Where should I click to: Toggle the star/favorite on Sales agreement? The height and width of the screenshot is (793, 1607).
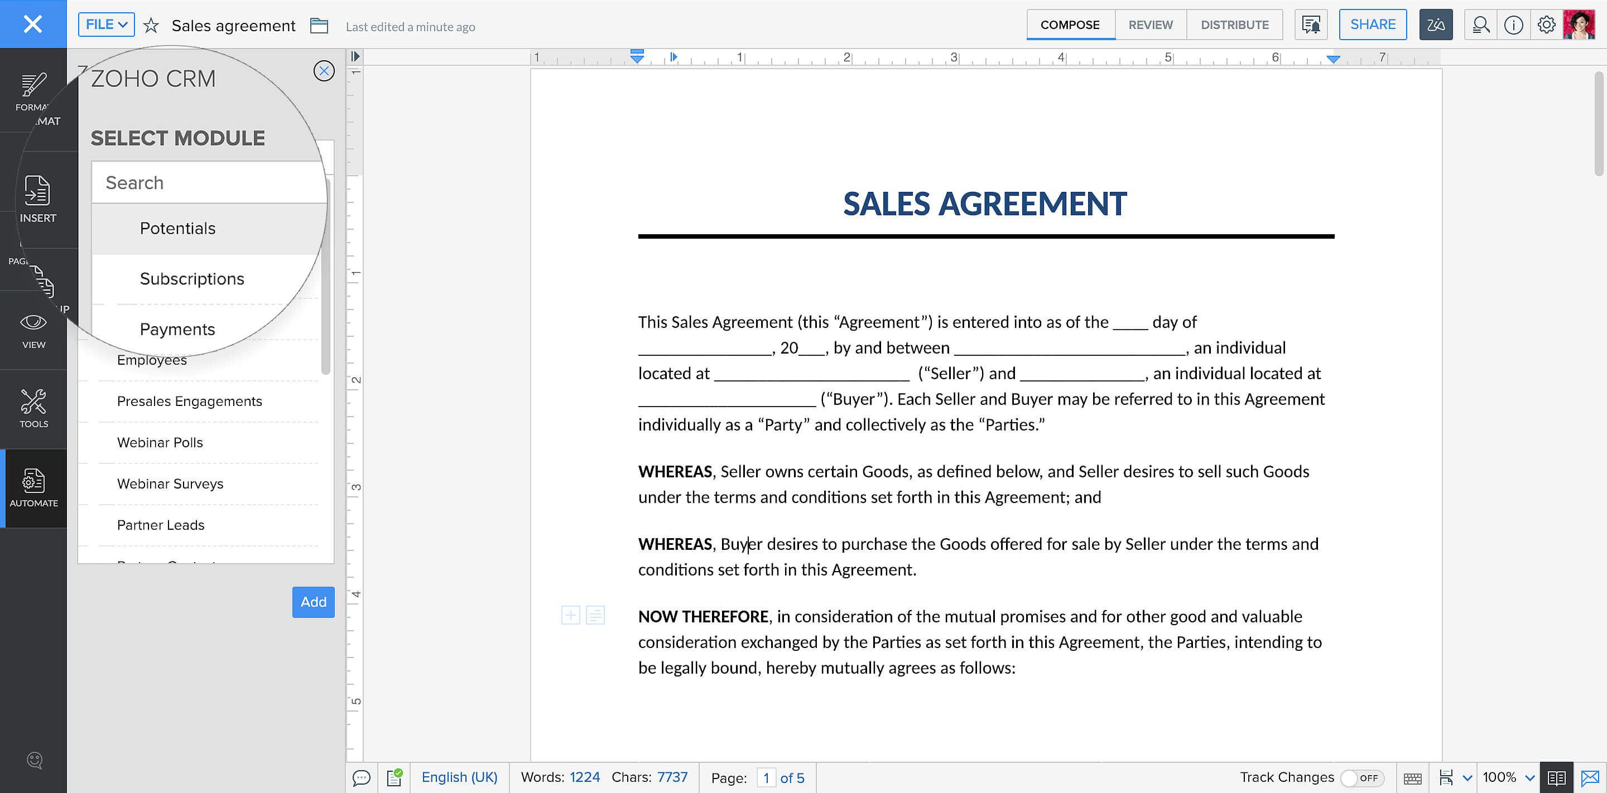click(152, 26)
